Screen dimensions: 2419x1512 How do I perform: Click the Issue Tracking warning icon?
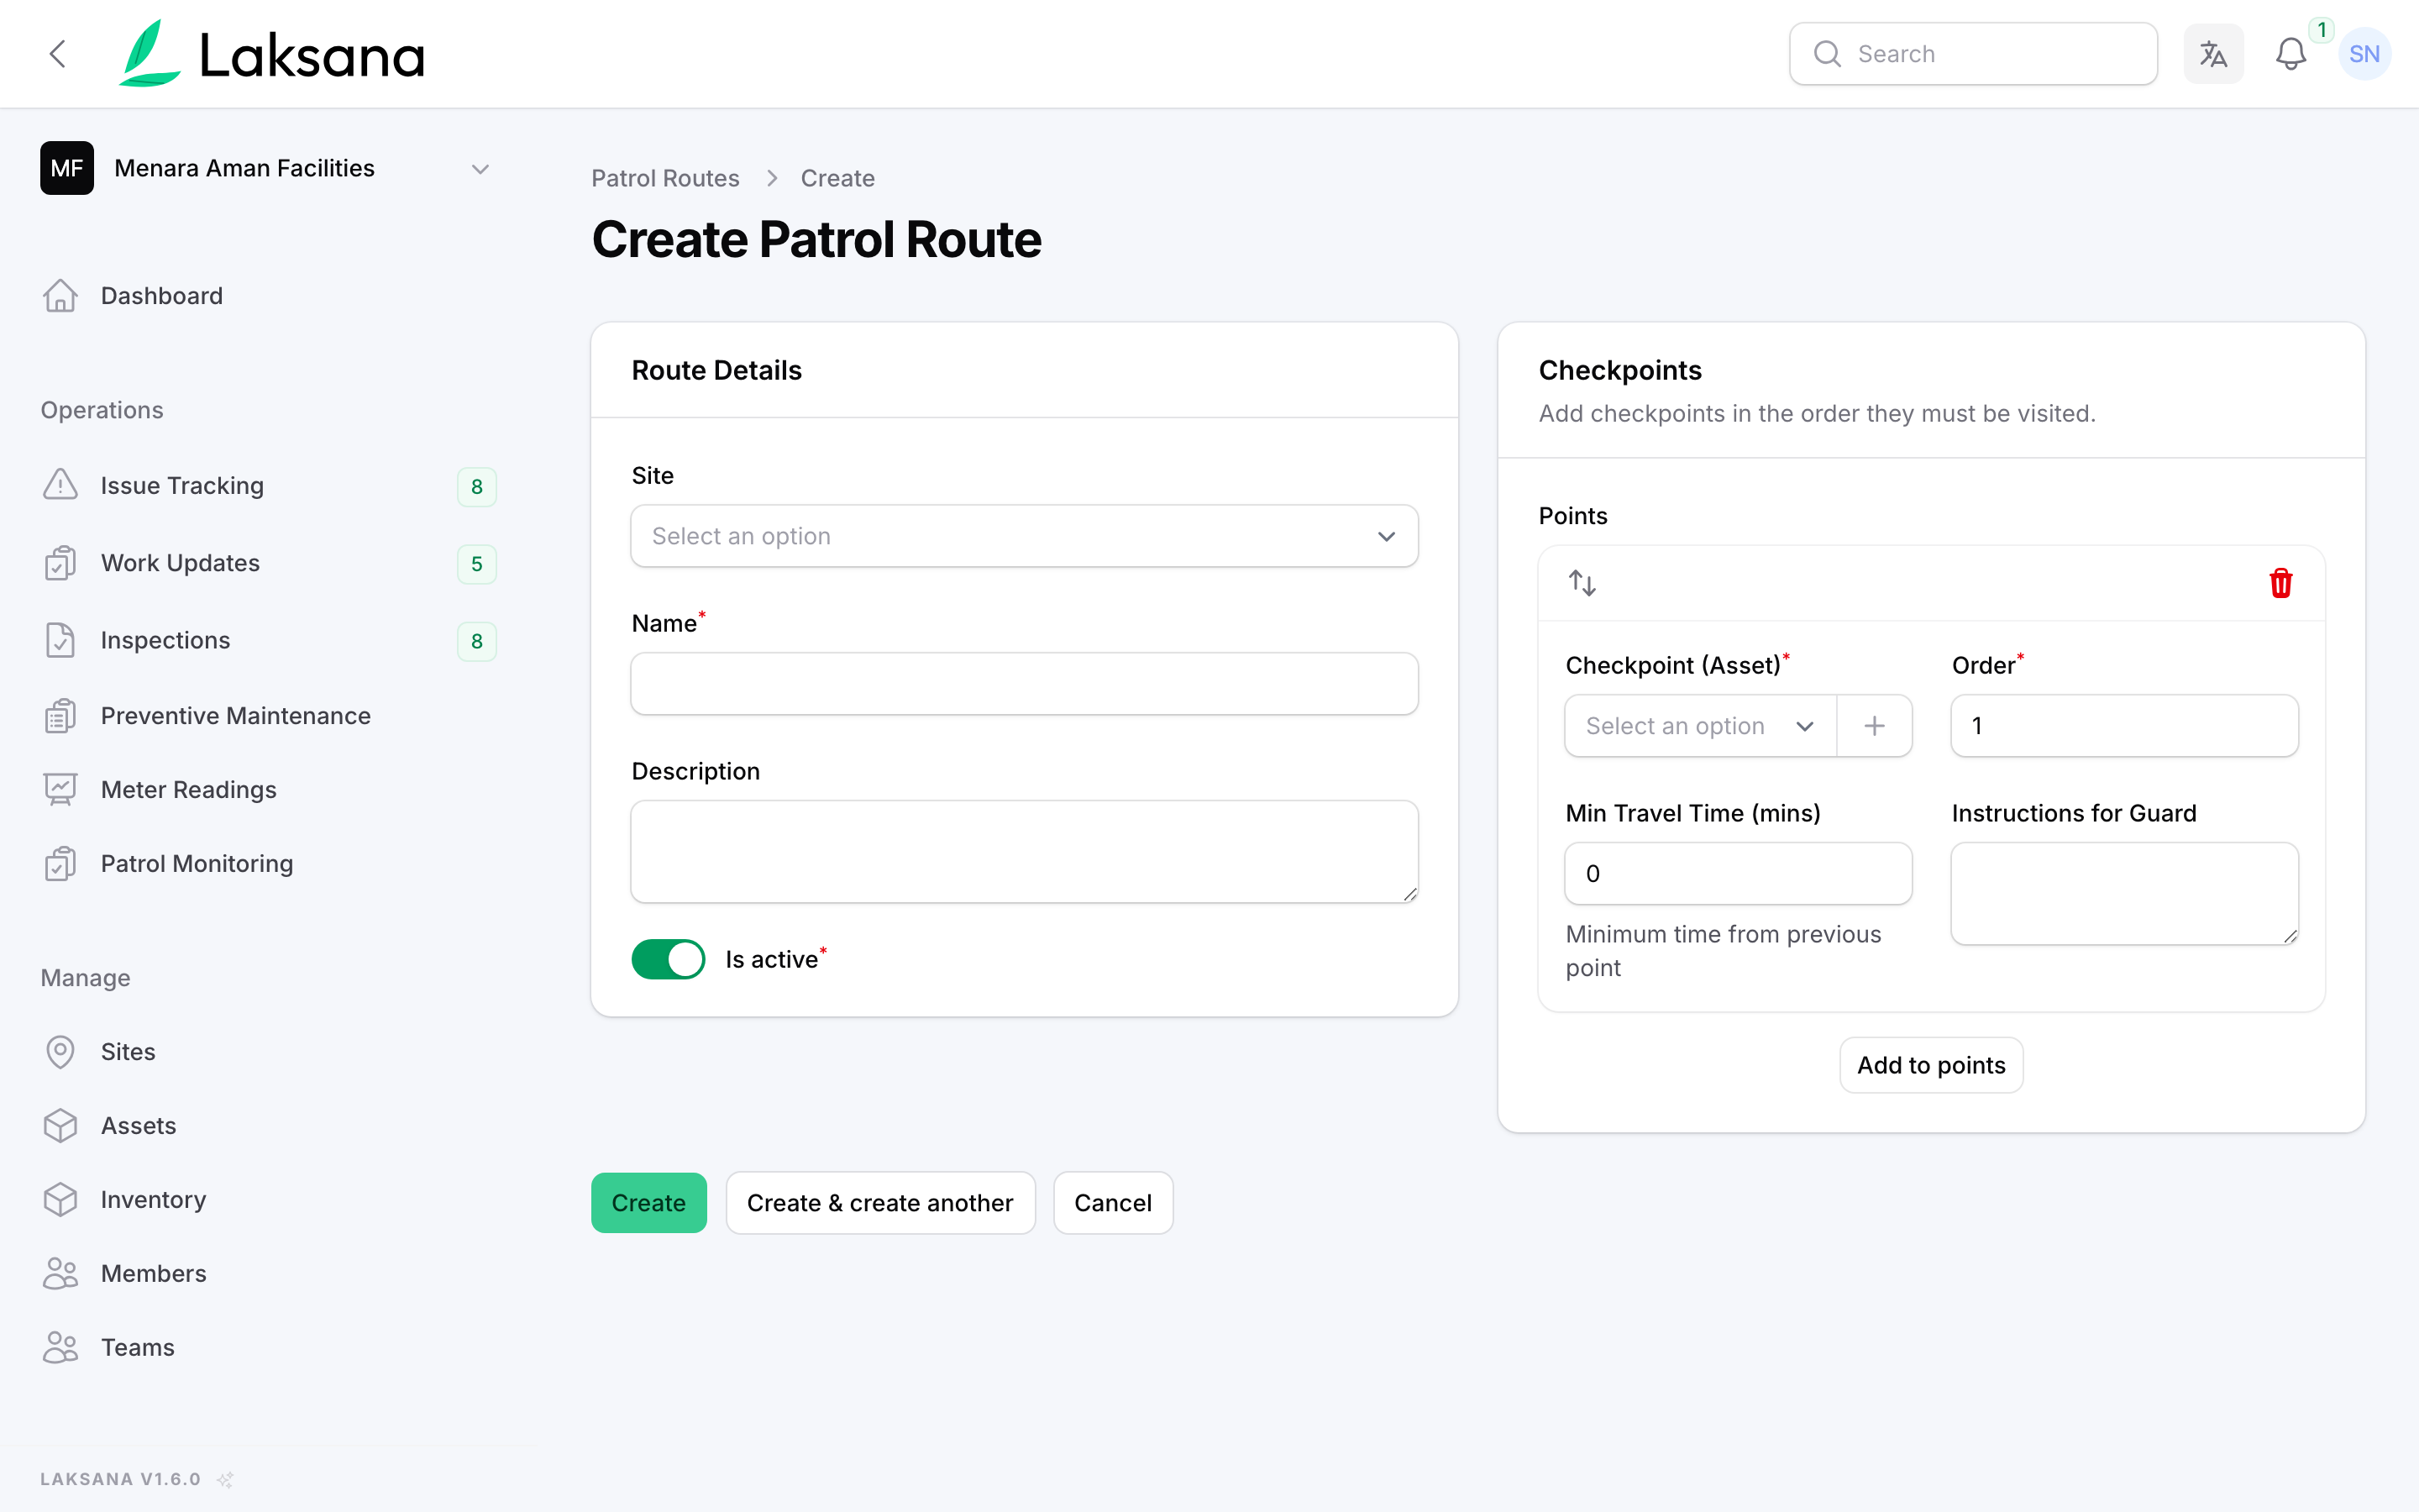click(60, 485)
